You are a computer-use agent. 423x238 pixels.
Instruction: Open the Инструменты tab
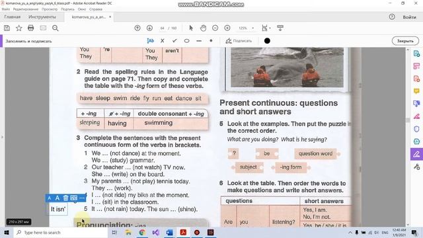click(x=42, y=17)
